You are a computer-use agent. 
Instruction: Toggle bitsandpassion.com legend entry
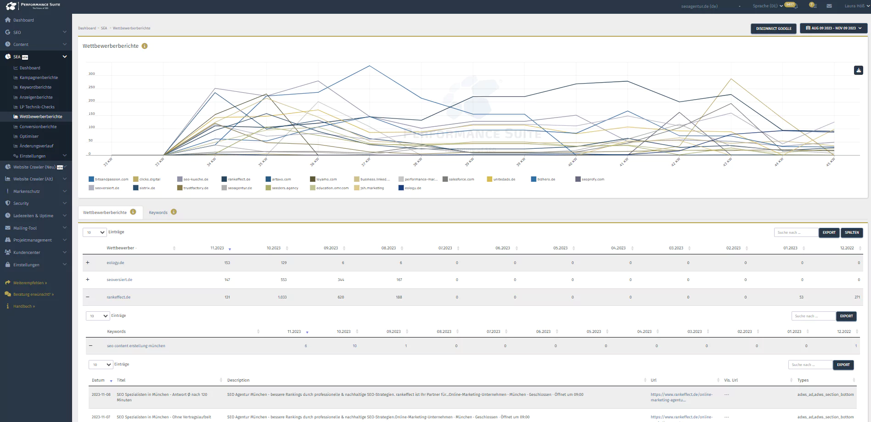click(x=108, y=179)
